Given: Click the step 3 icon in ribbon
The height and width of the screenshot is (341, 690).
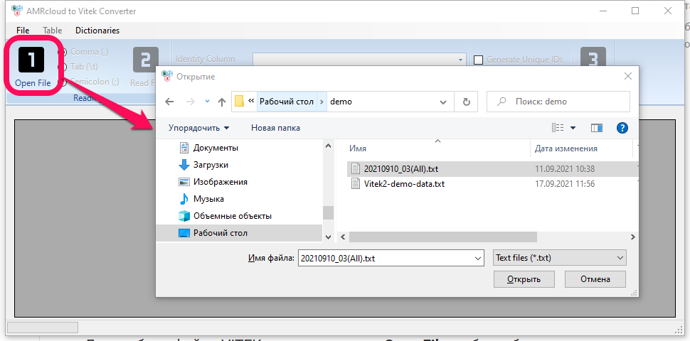Looking at the screenshot, I should 593,57.
